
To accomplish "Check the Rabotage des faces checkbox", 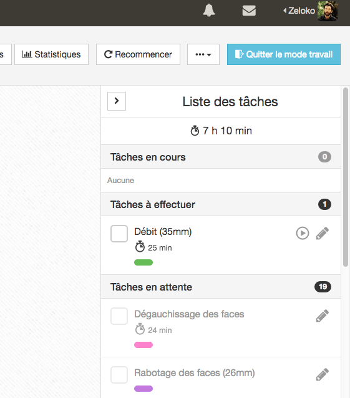I will [x=119, y=375].
